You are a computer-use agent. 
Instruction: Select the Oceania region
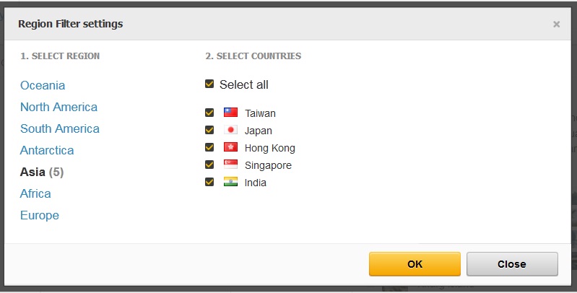pyautogui.click(x=43, y=85)
